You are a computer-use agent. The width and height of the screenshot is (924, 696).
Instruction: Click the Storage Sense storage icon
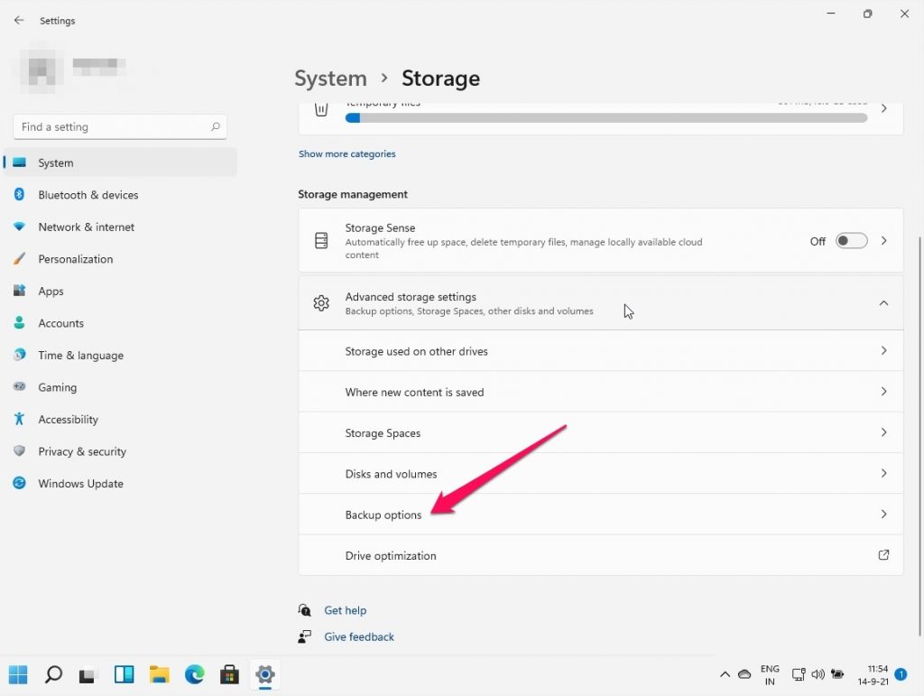[x=321, y=240]
